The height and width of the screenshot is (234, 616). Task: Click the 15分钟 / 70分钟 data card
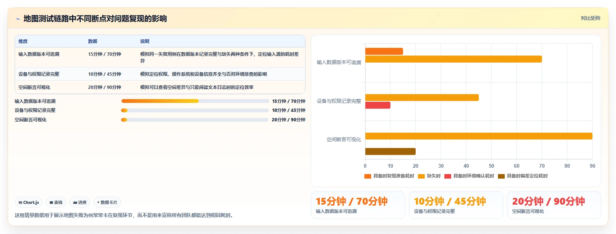(x=358, y=205)
